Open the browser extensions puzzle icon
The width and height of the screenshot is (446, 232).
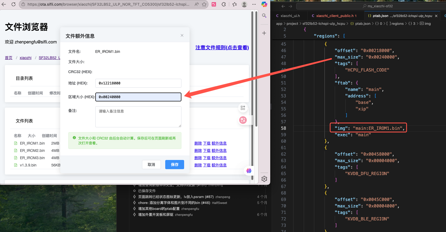224,4
